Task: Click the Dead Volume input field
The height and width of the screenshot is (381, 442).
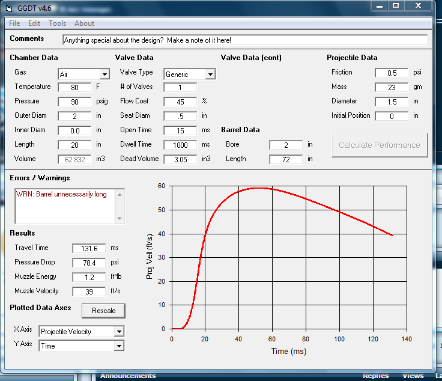Action: click(x=180, y=159)
